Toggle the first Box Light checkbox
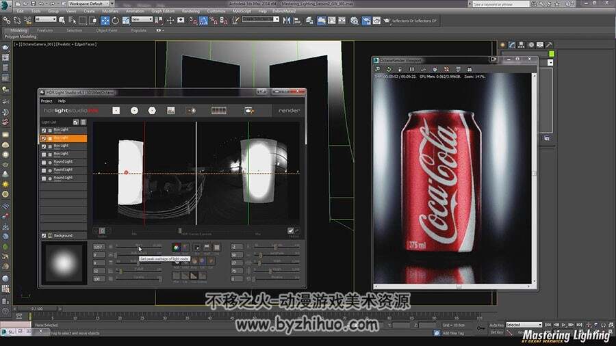This screenshot has width=616, height=346. click(44, 130)
